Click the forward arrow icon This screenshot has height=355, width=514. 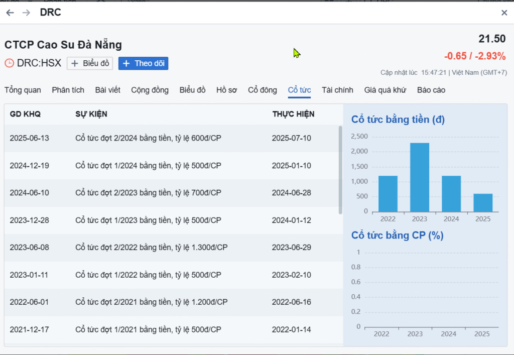pos(26,13)
